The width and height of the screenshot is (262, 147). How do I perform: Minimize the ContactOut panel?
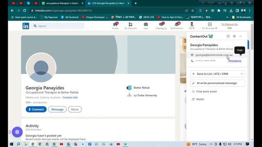[240, 36]
